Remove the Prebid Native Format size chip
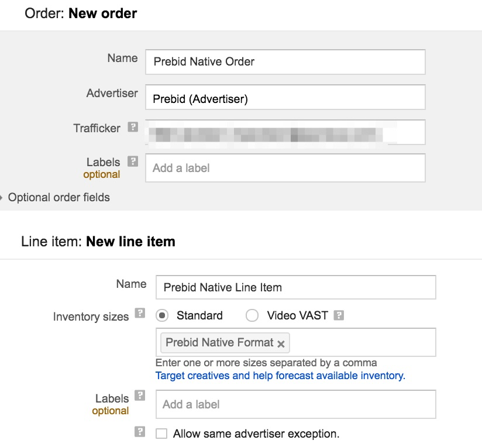Image resolution: width=482 pixels, height=447 pixels. coord(280,344)
